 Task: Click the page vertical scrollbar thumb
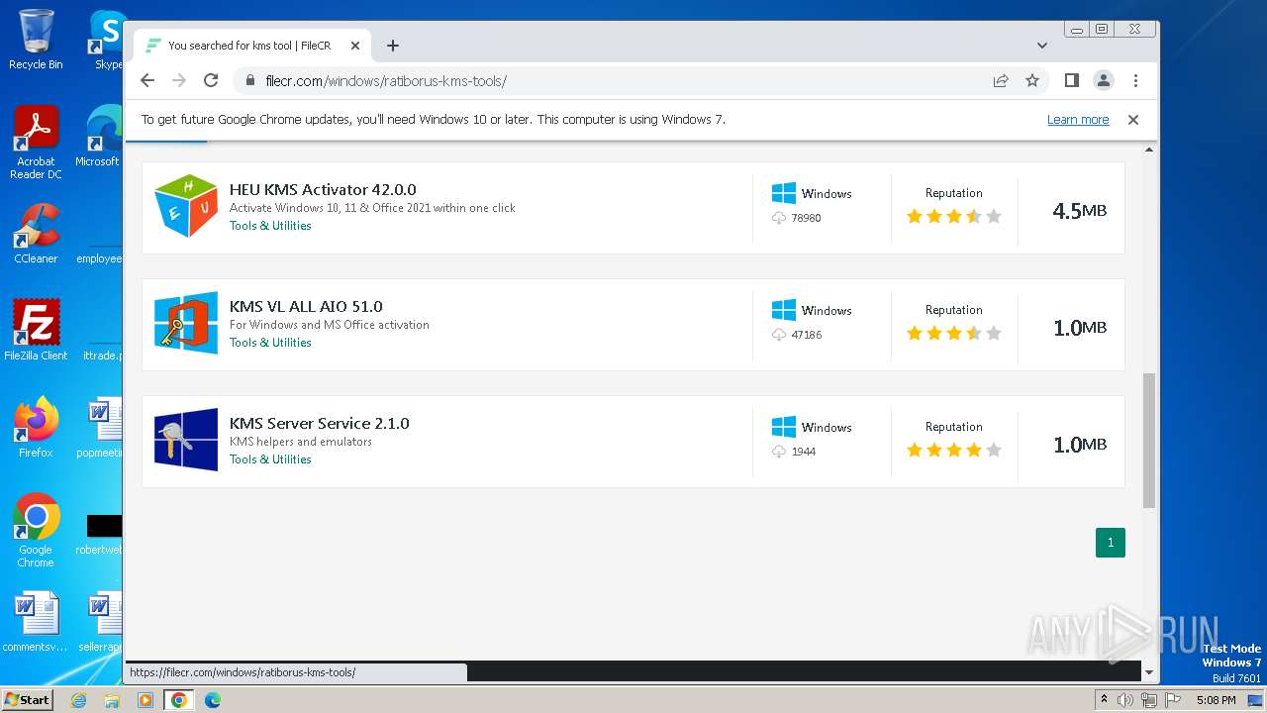click(x=1149, y=441)
